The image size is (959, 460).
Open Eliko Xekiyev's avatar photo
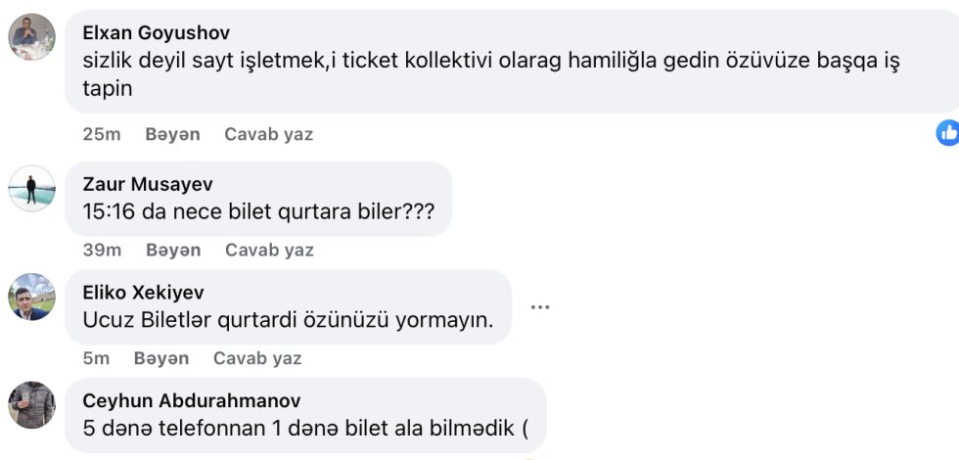pyautogui.click(x=31, y=297)
